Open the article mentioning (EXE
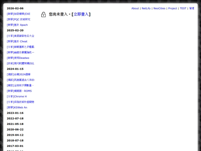Viewport: 201px width, 151px height. (x=19, y=14)
